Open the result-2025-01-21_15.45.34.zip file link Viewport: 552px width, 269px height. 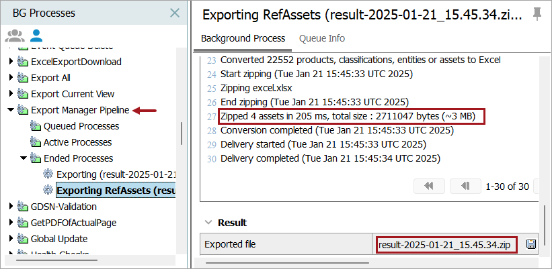click(x=444, y=244)
